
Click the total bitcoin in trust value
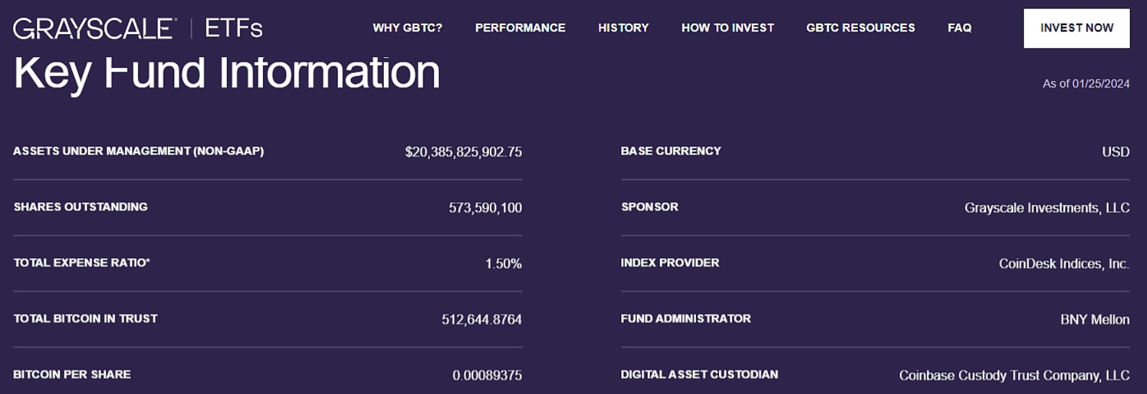tap(481, 319)
